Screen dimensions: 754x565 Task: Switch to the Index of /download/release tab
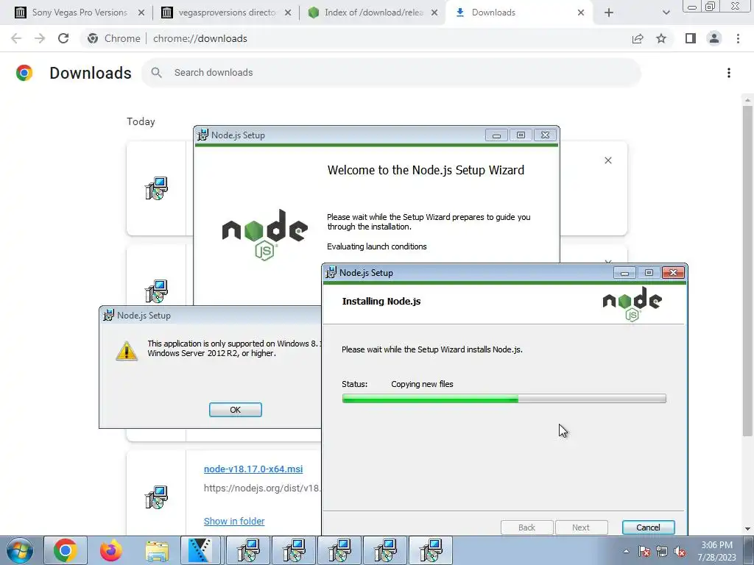click(373, 13)
